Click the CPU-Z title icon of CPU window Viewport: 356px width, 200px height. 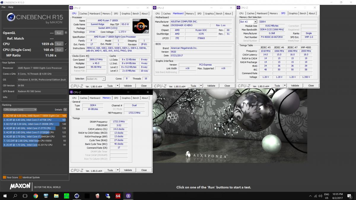tap(71, 8)
